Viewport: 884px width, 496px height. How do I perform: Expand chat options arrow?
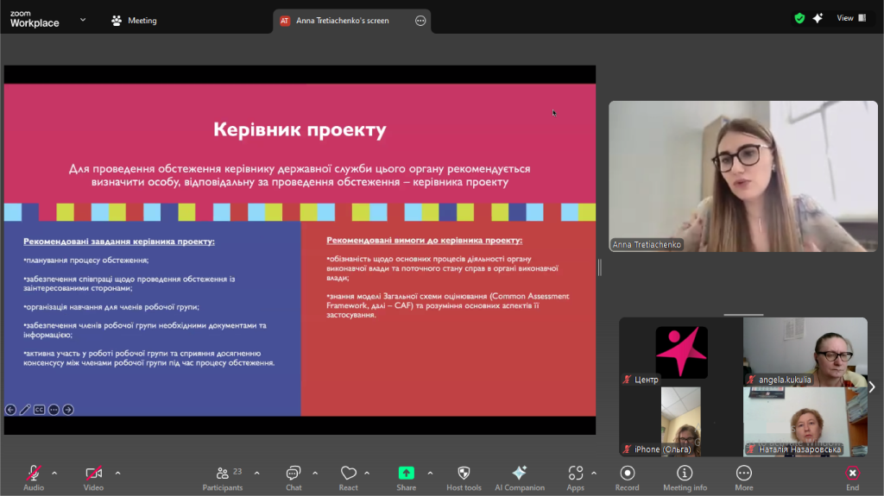[315, 473]
